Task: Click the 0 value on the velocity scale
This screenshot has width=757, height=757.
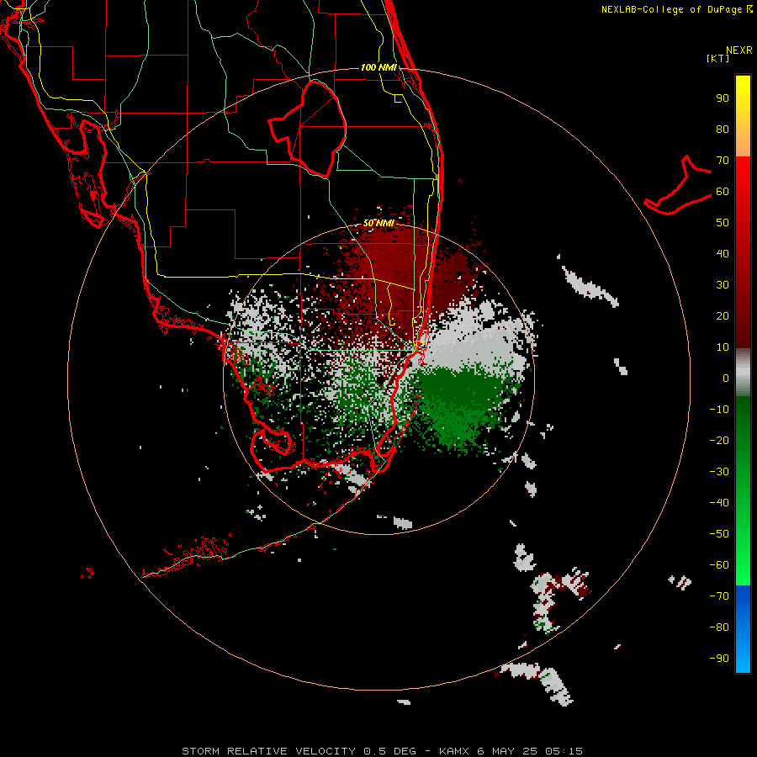Action: 726,378
